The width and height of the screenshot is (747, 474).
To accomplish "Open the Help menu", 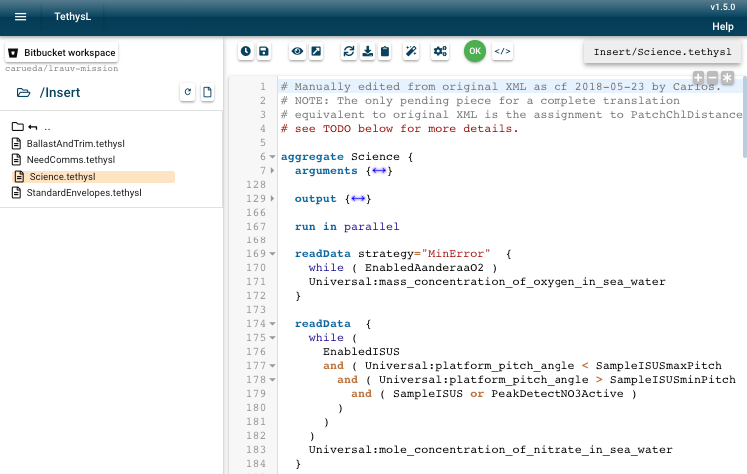I will (722, 26).
